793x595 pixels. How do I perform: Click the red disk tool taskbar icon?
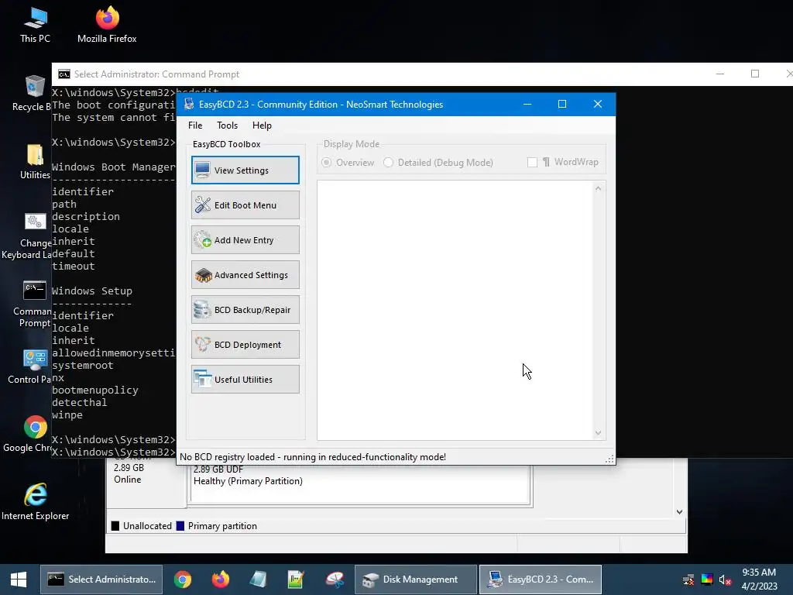click(x=335, y=580)
